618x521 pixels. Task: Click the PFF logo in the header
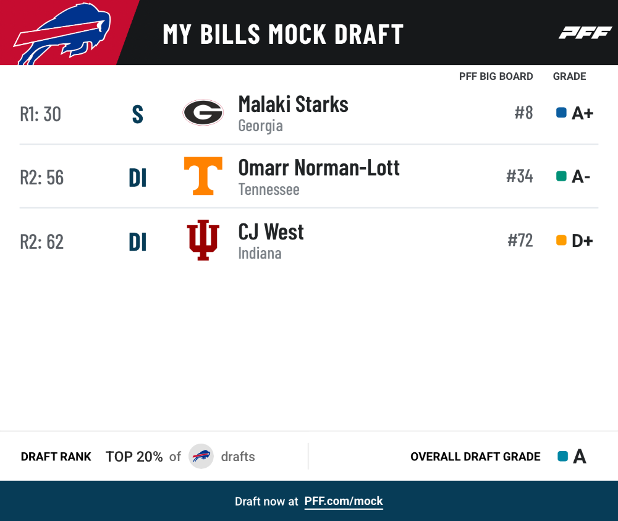tap(585, 33)
